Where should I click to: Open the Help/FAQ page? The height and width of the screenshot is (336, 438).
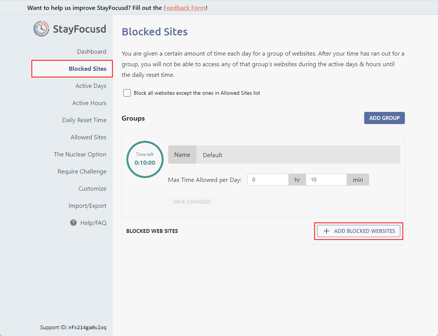click(x=93, y=223)
